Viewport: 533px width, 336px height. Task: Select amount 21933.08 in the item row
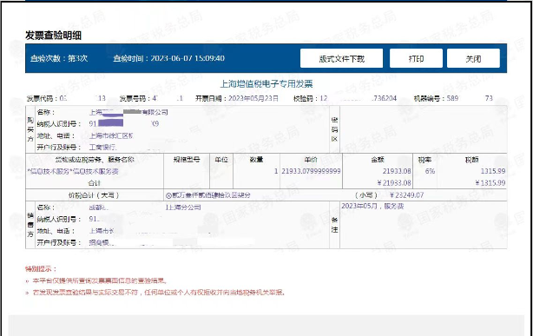pos(397,171)
